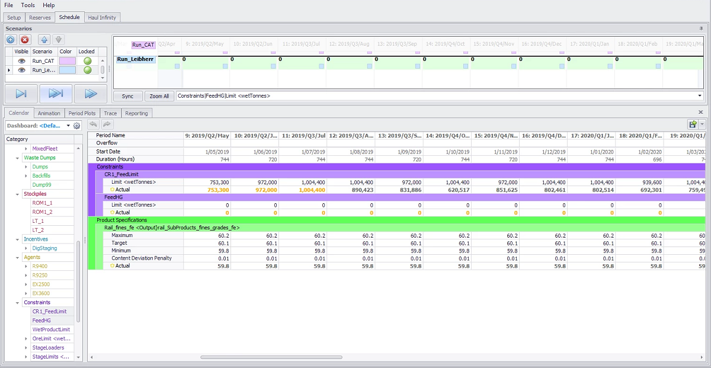711x368 pixels.
Task: Click the export icon above the grid
Action: click(692, 124)
